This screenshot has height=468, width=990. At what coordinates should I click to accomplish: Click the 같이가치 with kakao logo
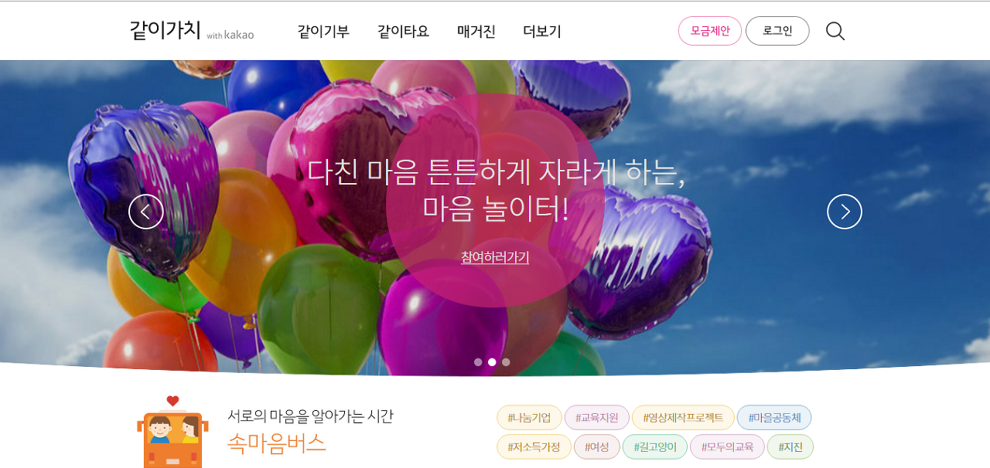point(192,31)
